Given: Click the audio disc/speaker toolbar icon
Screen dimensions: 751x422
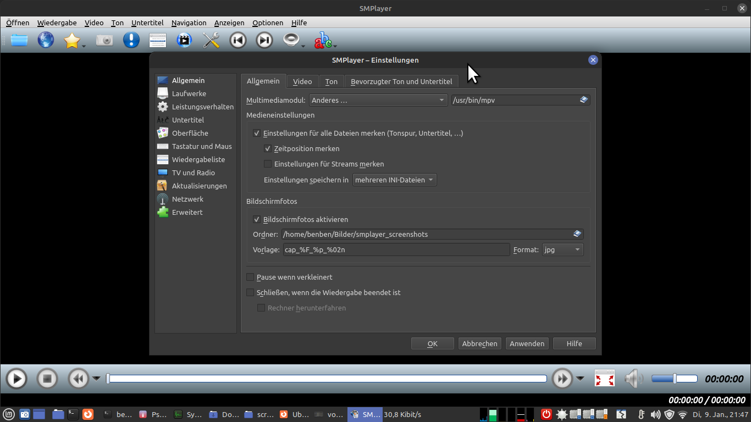Looking at the screenshot, I should 291,40.
